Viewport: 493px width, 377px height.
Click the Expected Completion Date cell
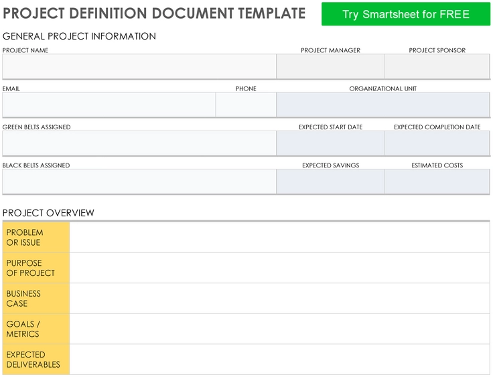(437, 143)
